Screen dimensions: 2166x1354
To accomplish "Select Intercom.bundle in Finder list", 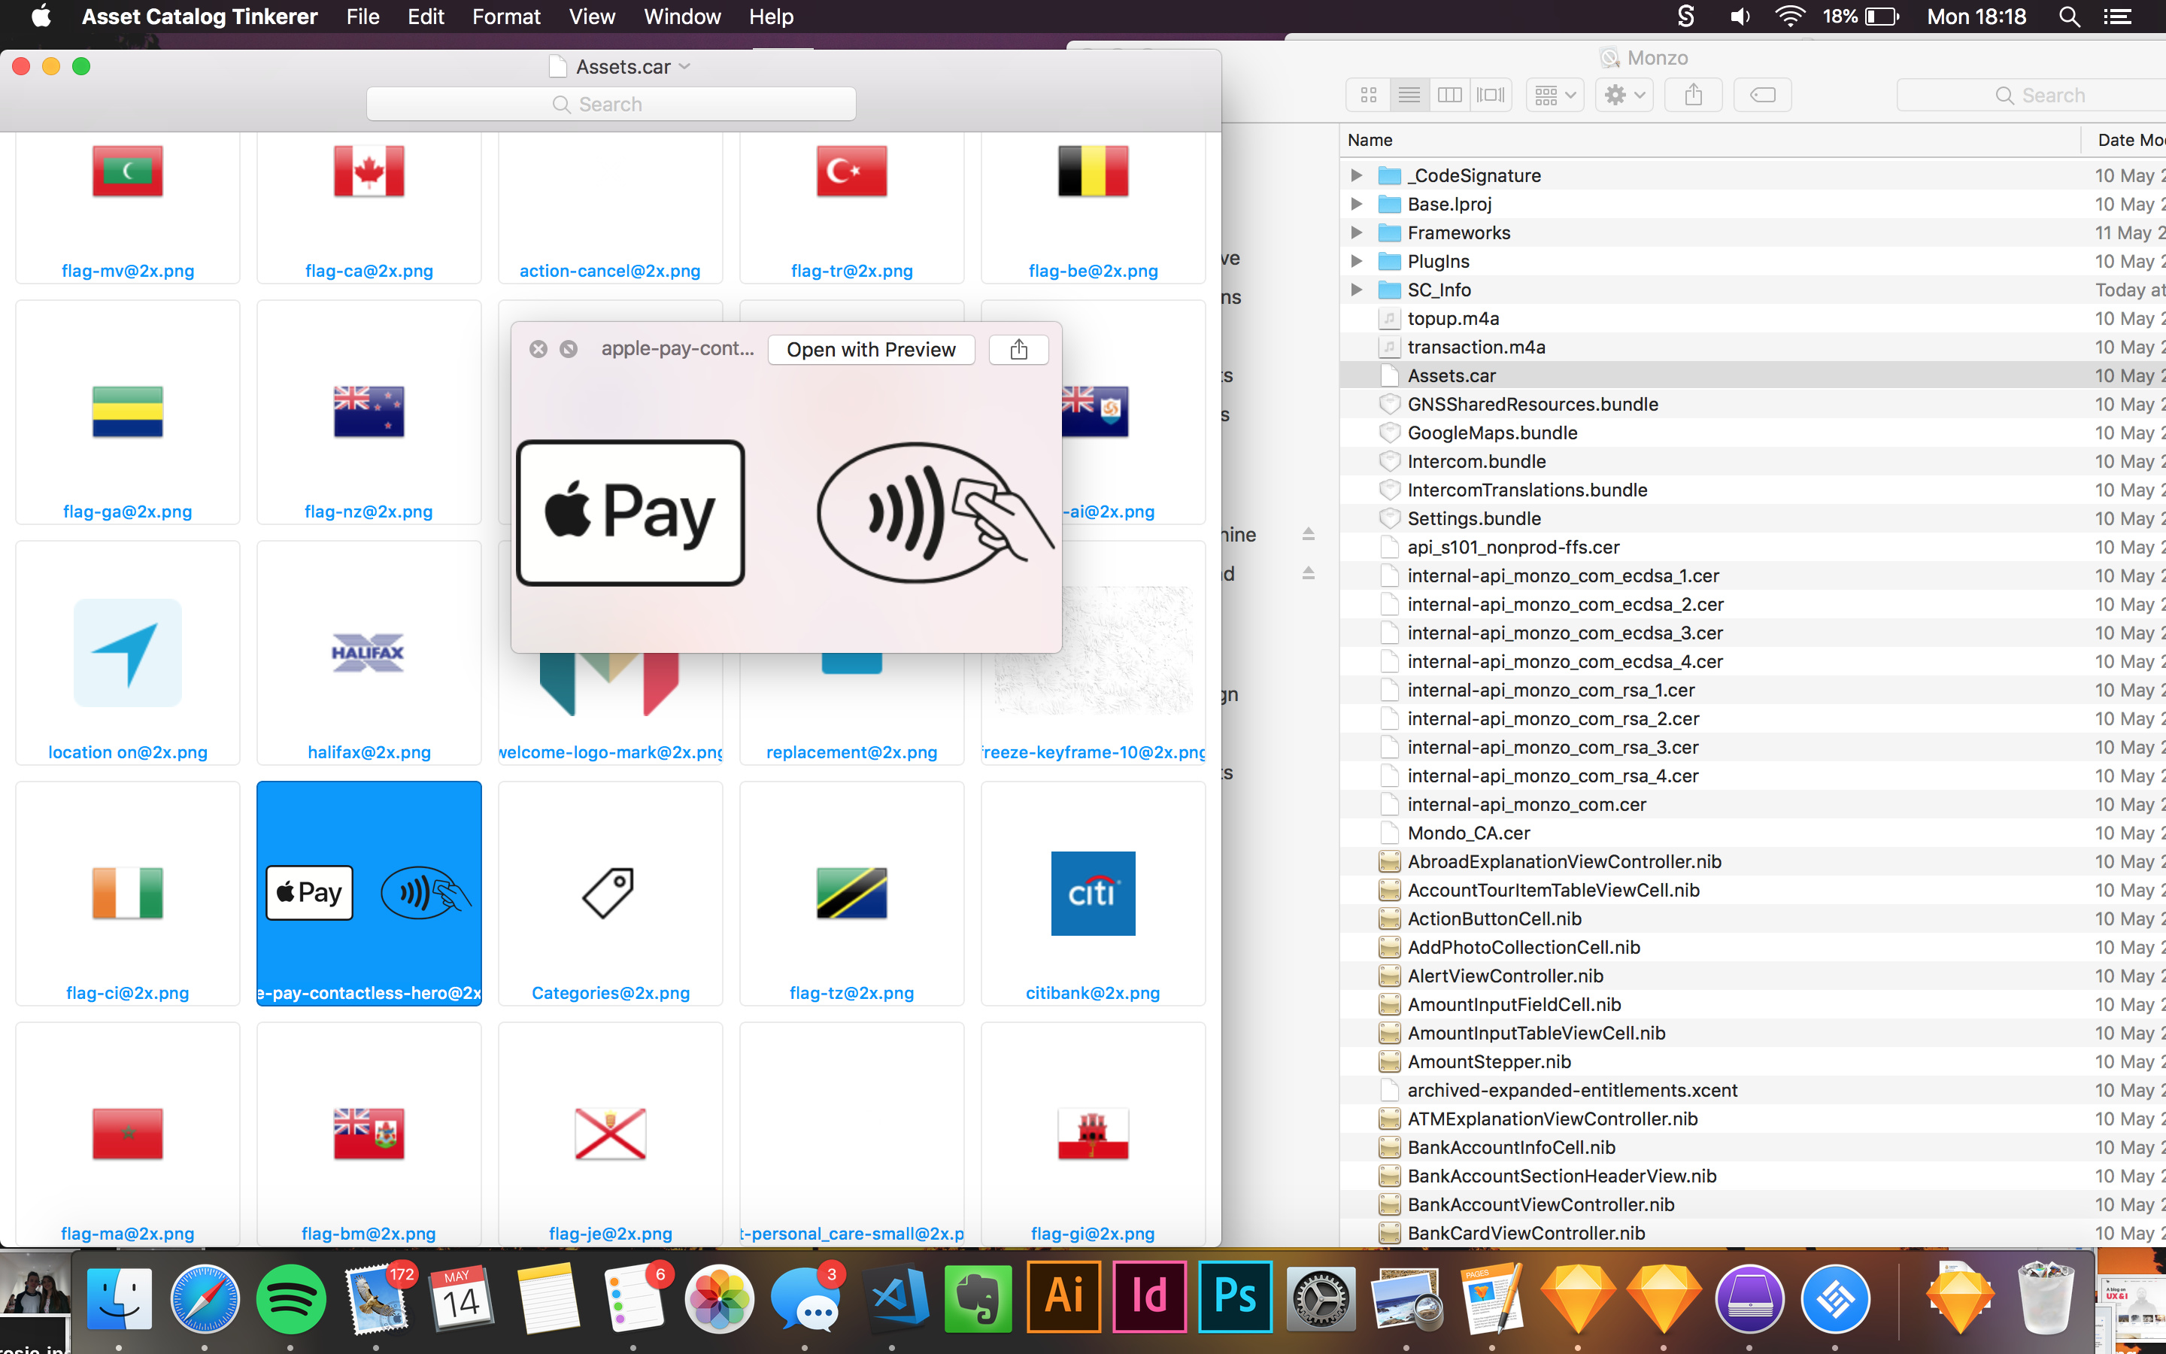I will coord(1752,462).
